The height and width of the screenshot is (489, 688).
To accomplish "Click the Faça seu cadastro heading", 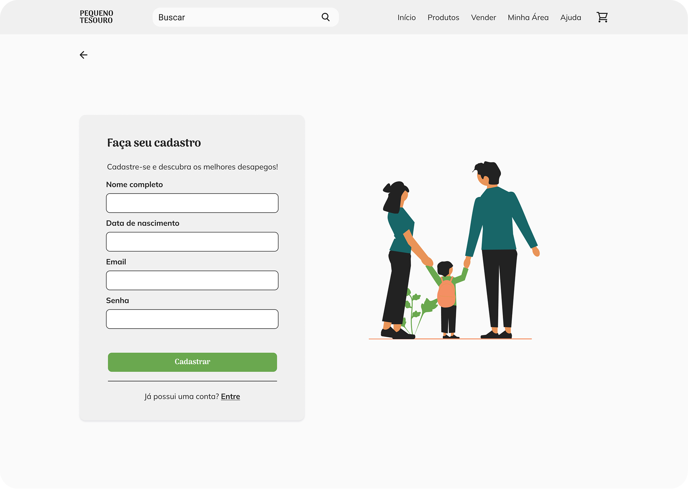I will point(154,143).
